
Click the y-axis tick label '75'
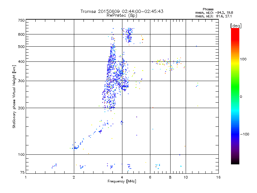pyautogui.click(x=22, y=172)
